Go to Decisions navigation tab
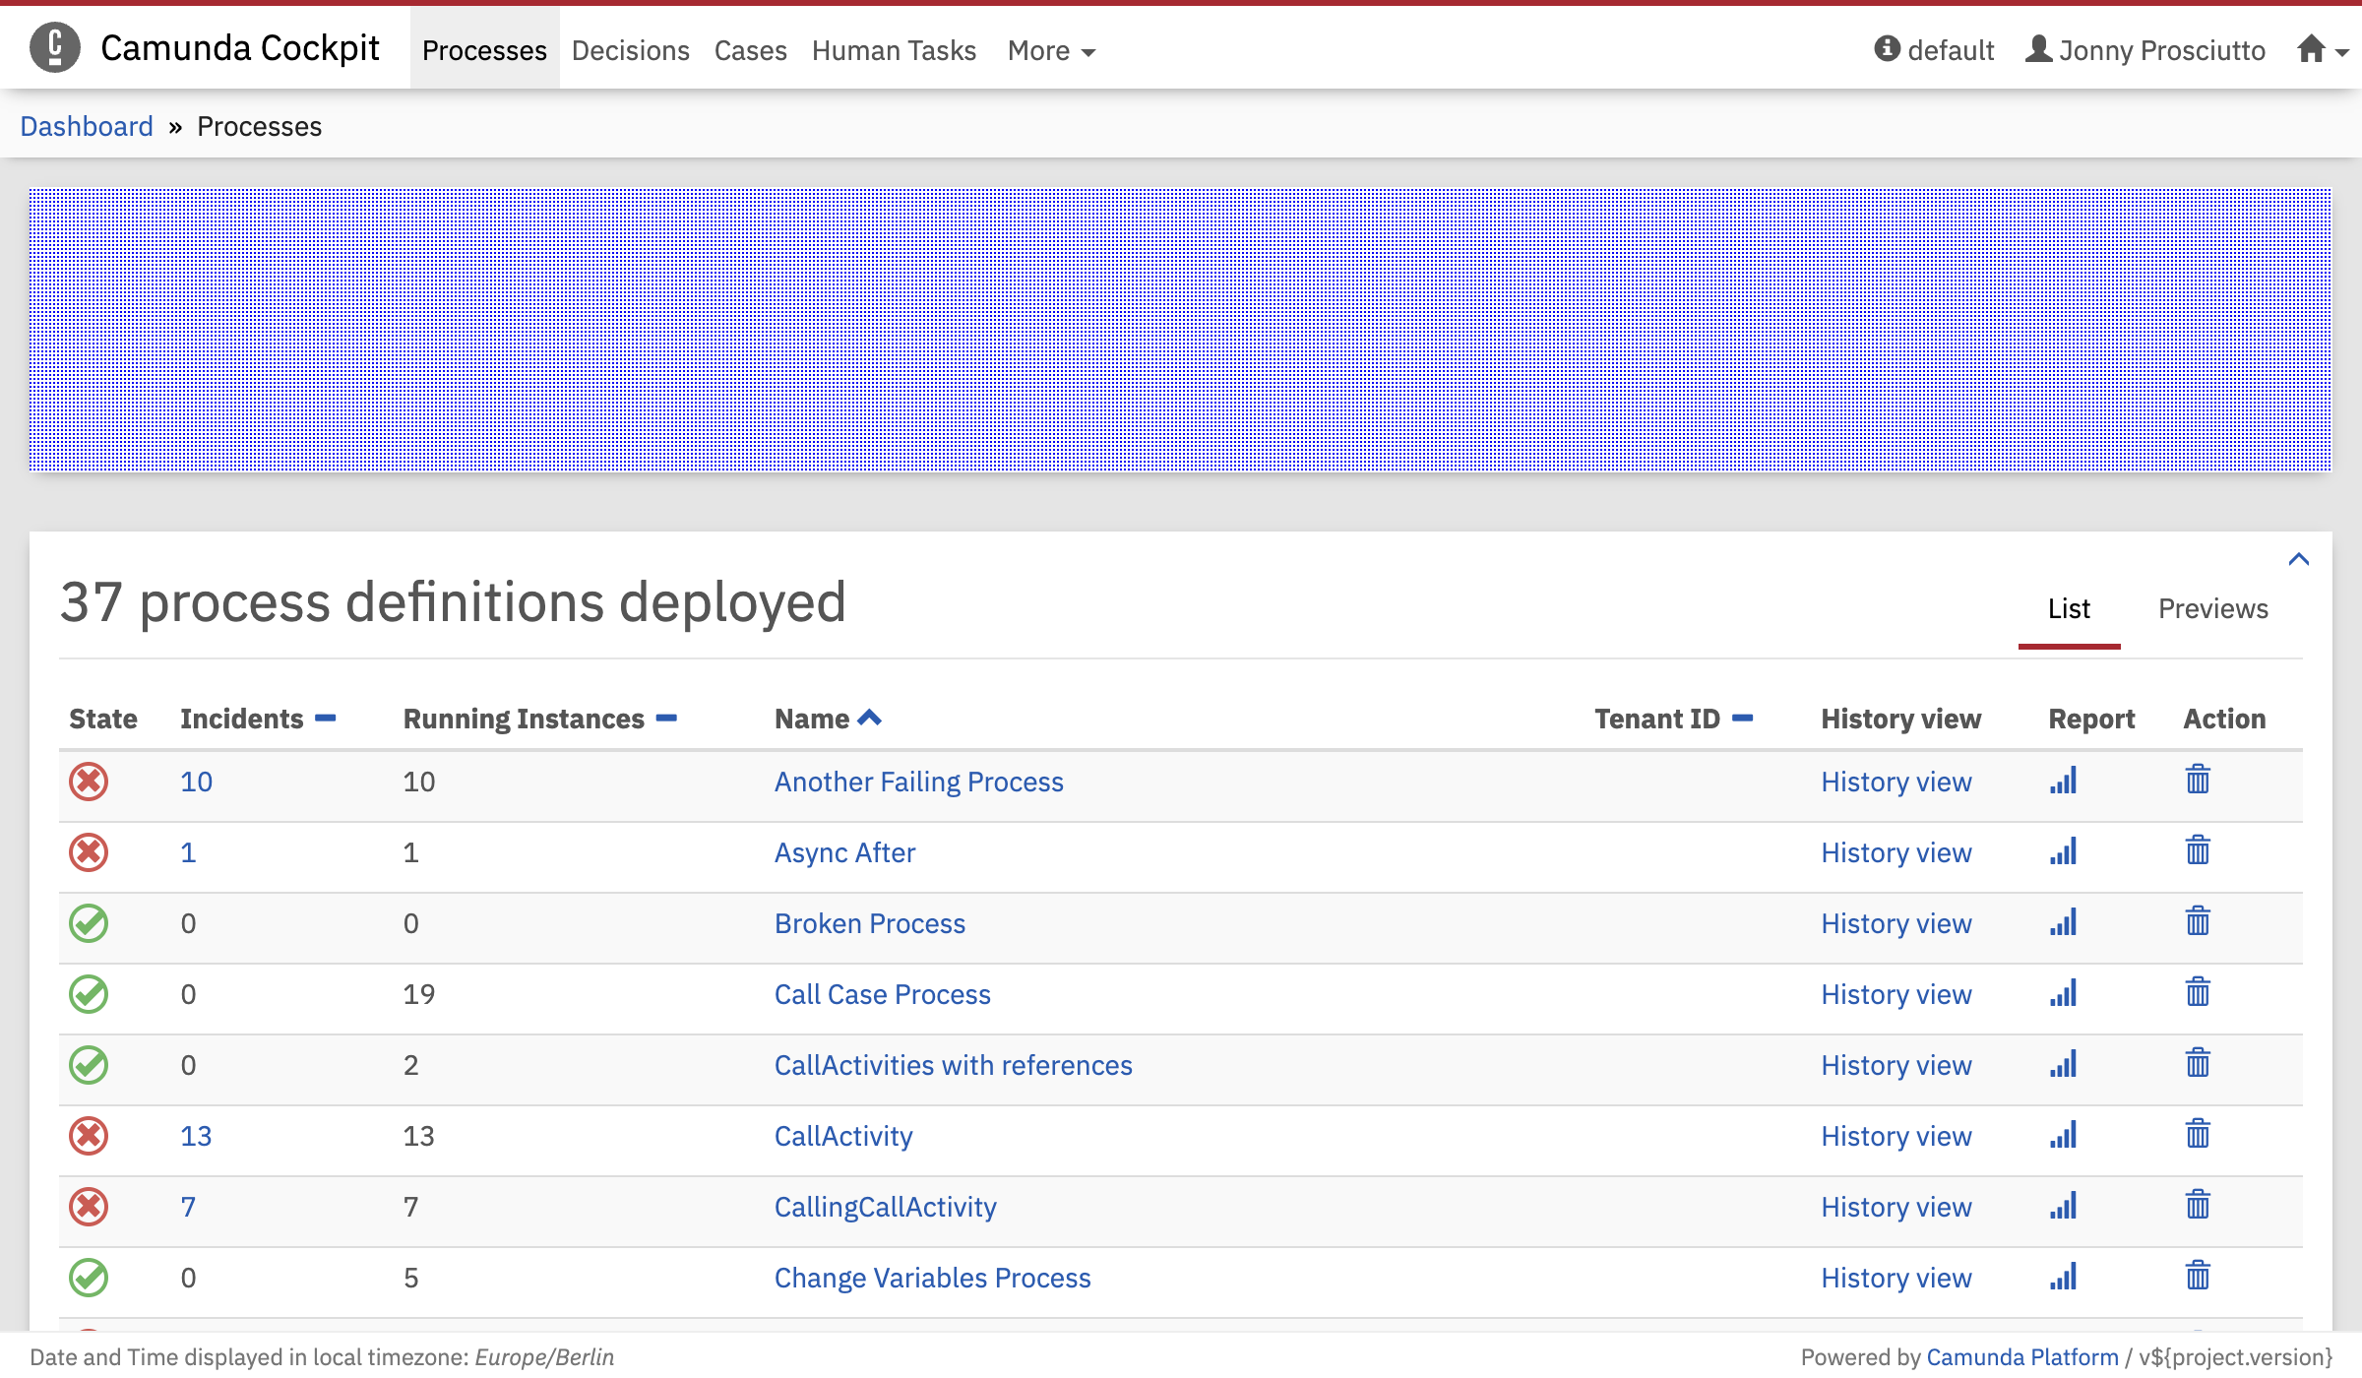This screenshot has width=2362, height=1378. [631, 50]
